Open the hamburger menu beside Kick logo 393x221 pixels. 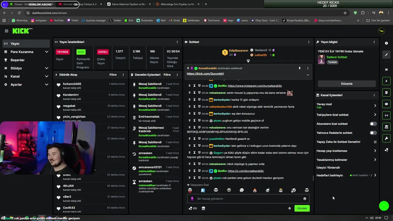[6, 31]
